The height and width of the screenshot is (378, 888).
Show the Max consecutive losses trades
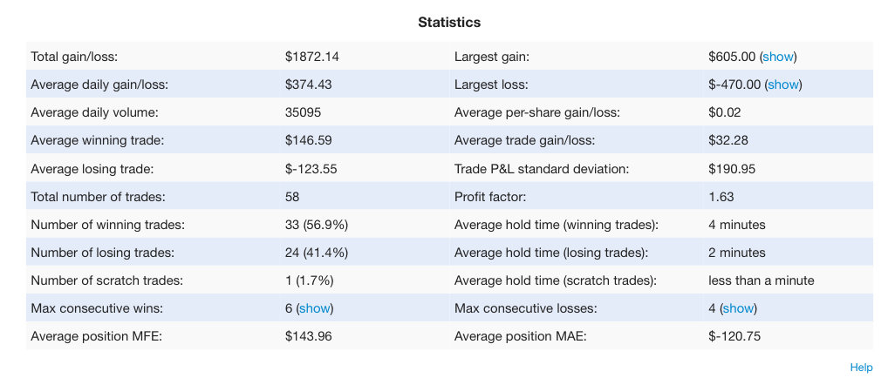coord(738,308)
